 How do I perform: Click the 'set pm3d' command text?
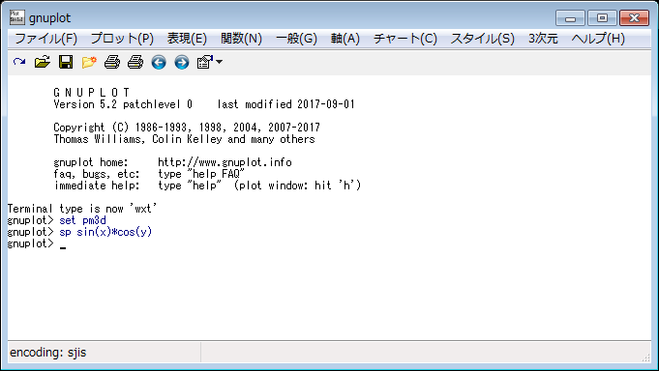click(x=82, y=220)
